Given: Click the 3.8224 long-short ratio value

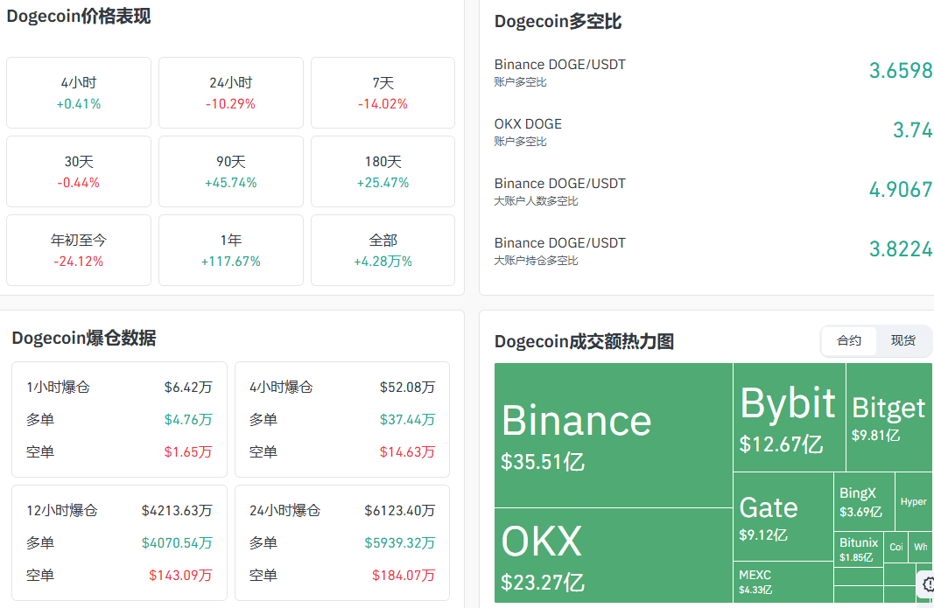Looking at the screenshot, I should tap(901, 249).
